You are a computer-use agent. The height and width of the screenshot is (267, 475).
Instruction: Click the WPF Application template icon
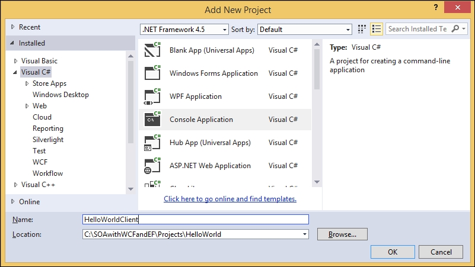(152, 96)
